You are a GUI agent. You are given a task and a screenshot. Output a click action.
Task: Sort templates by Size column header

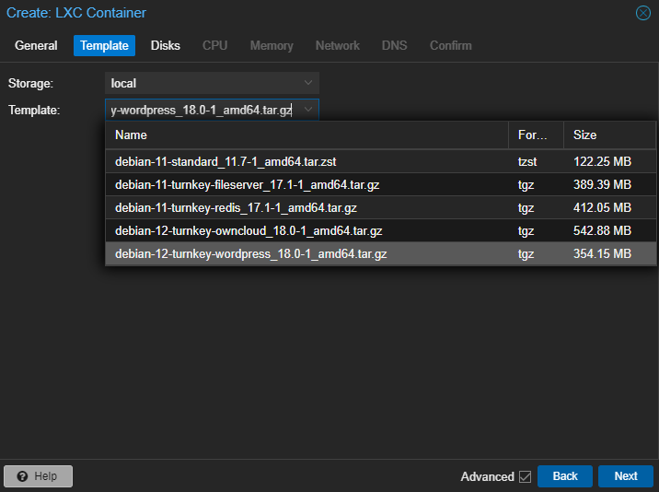click(607, 135)
